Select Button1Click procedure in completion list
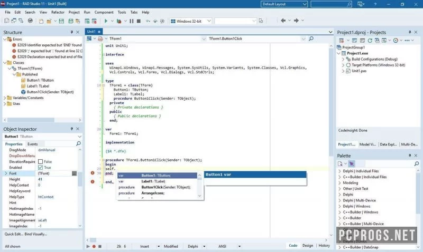The image size is (423, 252). tap(157, 188)
